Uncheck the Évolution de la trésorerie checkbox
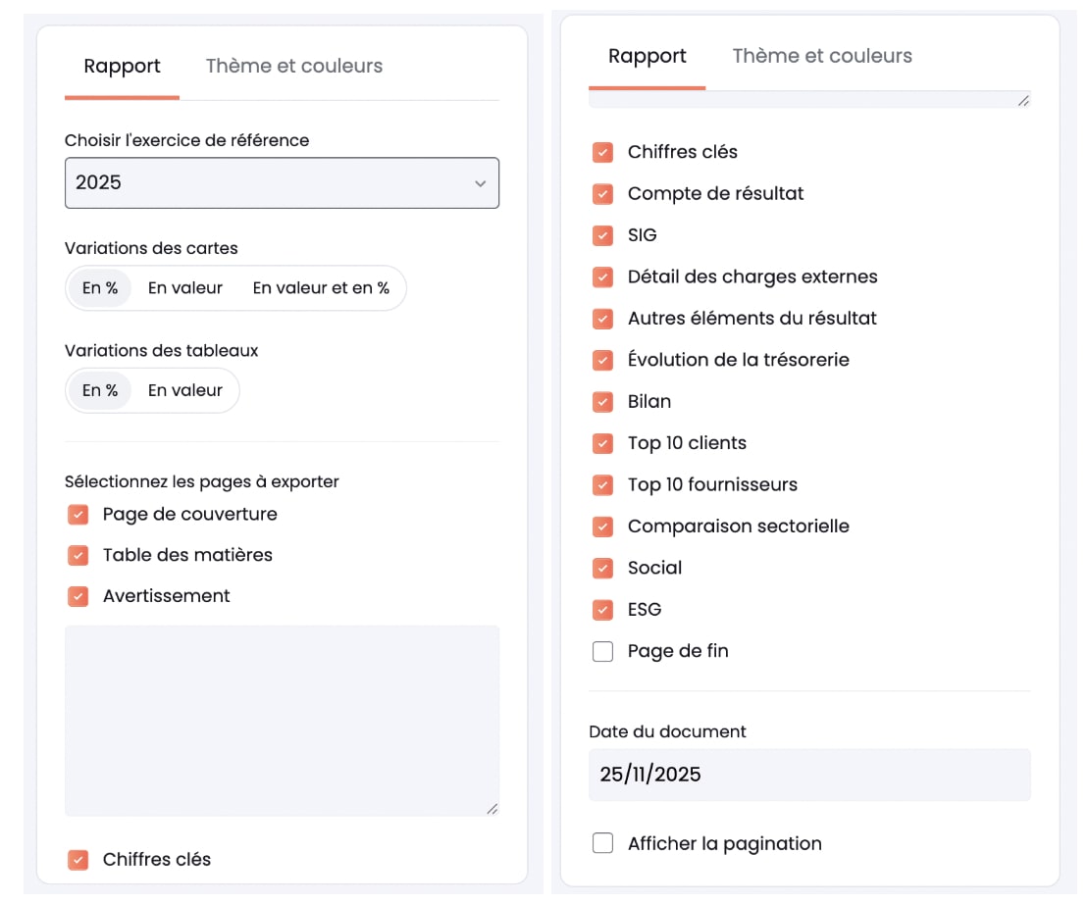Viewport: 1089px width, 904px height. click(x=602, y=360)
